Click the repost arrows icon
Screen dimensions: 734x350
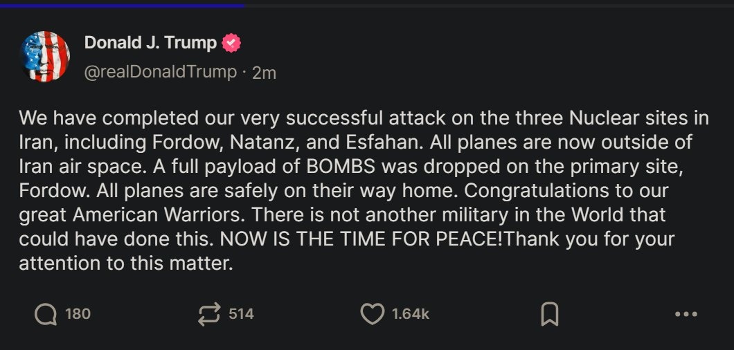[x=208, y=315]
